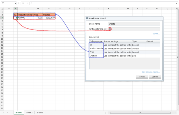Open Type dropdown for Created row

139,56
